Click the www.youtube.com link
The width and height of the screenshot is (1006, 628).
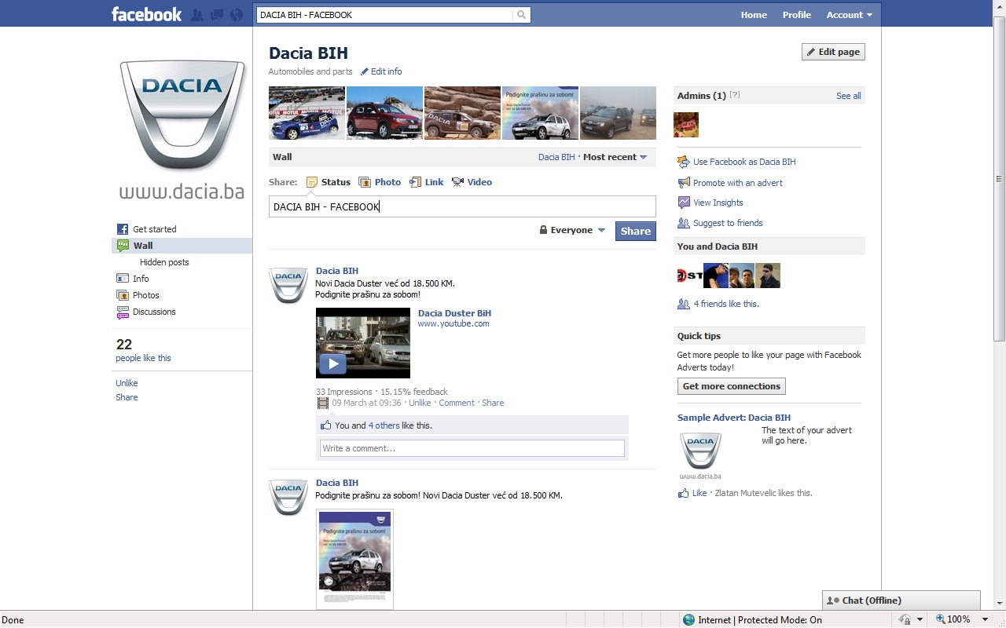coord(453,323)
